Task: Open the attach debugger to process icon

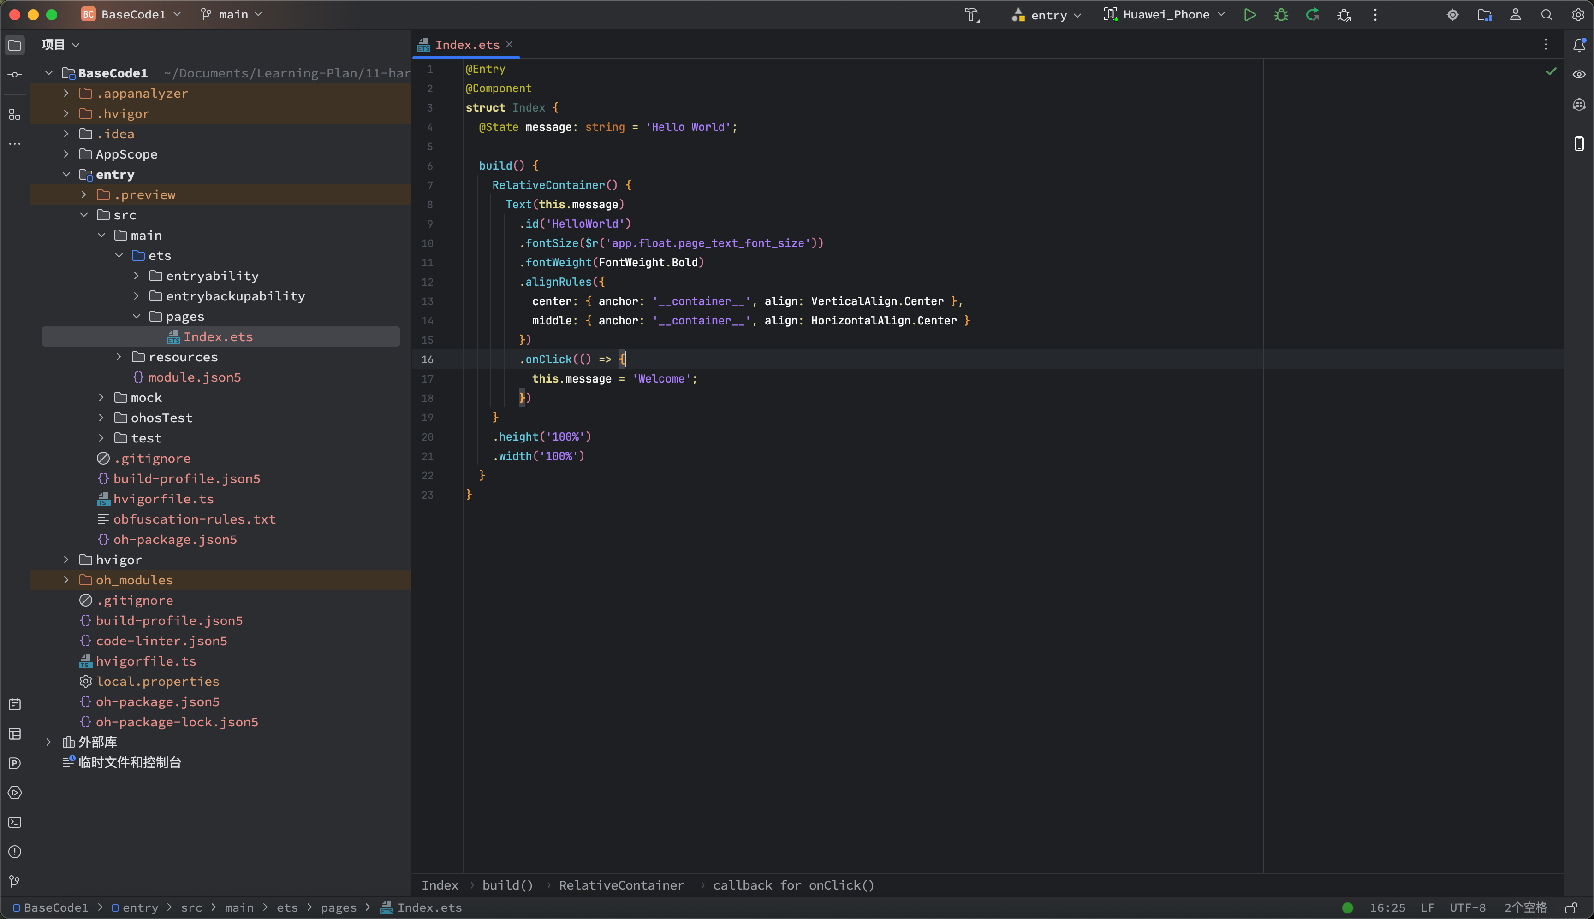Action: (x=1344, y=14)
